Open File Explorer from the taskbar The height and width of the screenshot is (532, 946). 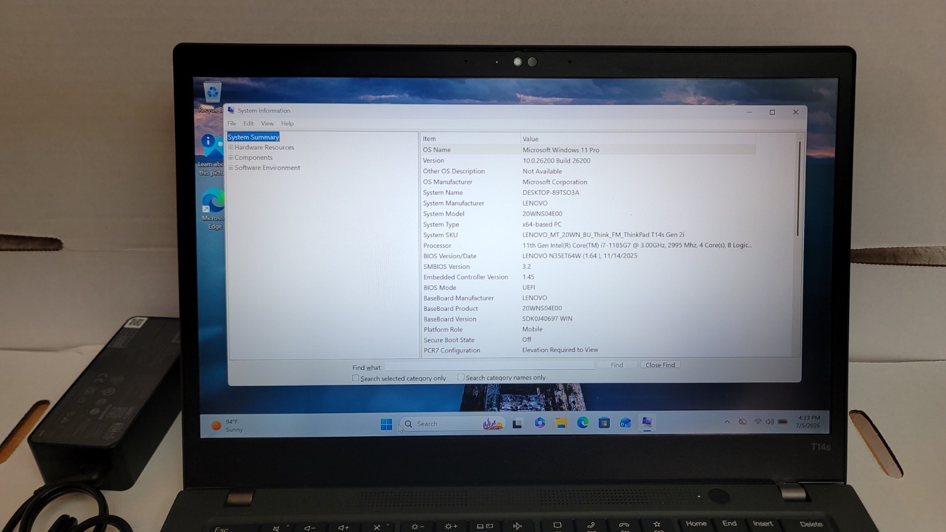[x=561, y=423]
